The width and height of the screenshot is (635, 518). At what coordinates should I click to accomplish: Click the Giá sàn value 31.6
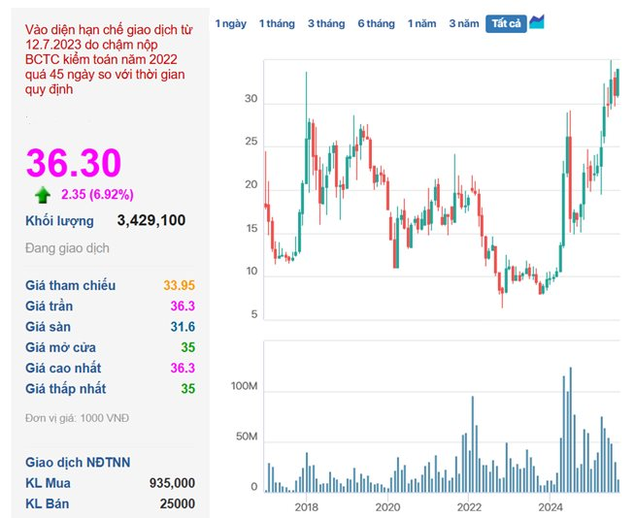point(184,327)
